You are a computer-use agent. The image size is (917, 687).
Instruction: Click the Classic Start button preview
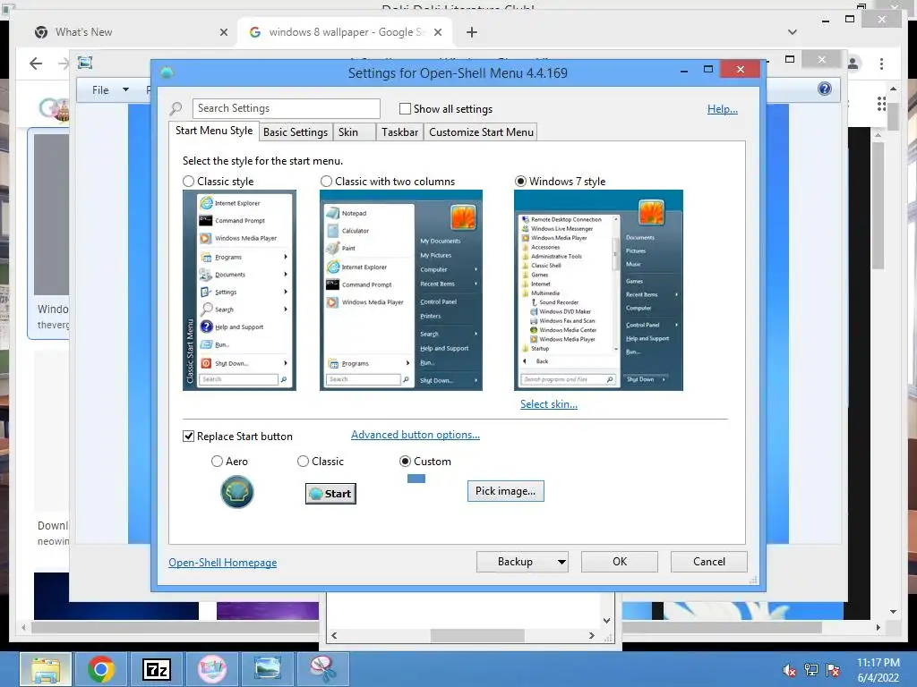[x=330, y=494]
